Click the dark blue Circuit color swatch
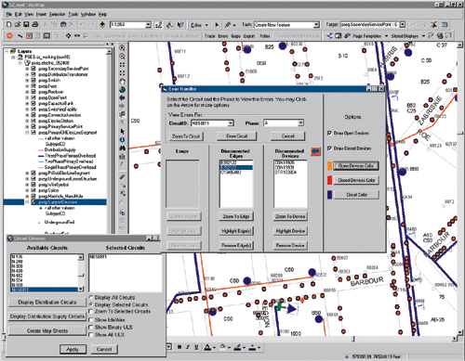This screenshot has height=361, width=465. click(329, 195)
